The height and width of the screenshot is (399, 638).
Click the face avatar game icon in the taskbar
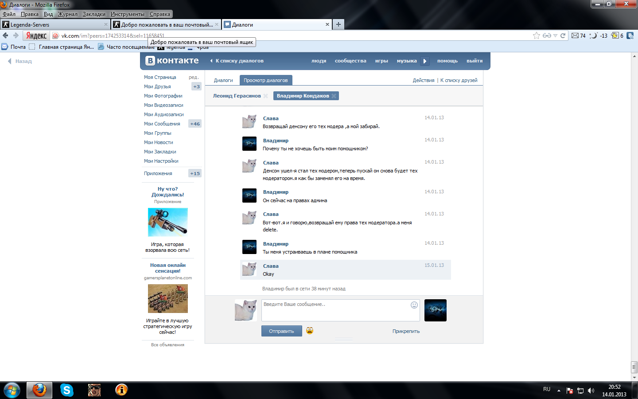[x=94, y=390]
